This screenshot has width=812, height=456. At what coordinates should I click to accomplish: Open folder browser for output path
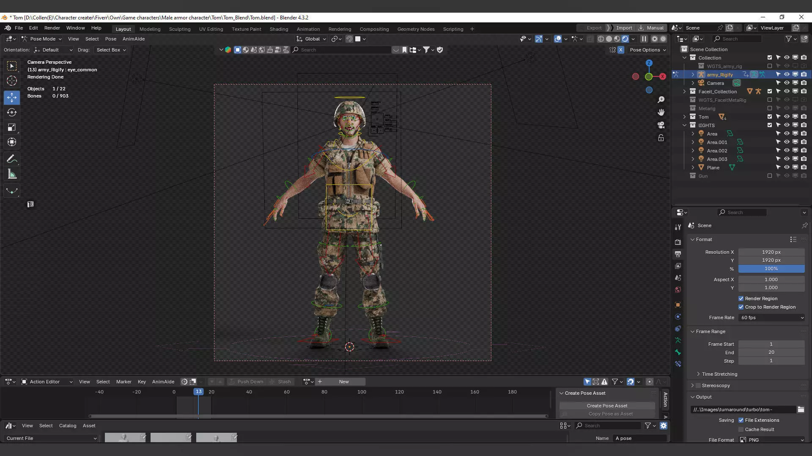point(801,410)
